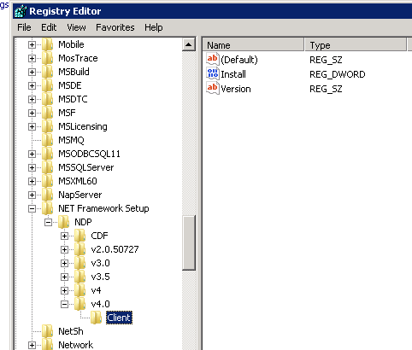Click the NetSh folder icon
Viewport: 412px width, 350px height.
point(47,331)
